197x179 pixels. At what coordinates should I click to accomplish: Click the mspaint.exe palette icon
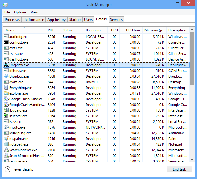6,139
